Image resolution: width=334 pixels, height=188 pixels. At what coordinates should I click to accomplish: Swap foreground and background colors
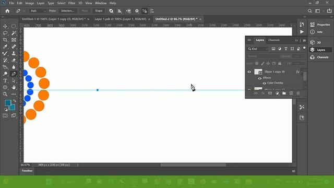[x=15, y=101]
